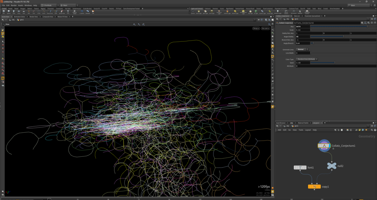
Task: Open the No cam camera dropdown
Action: [266, 29]
